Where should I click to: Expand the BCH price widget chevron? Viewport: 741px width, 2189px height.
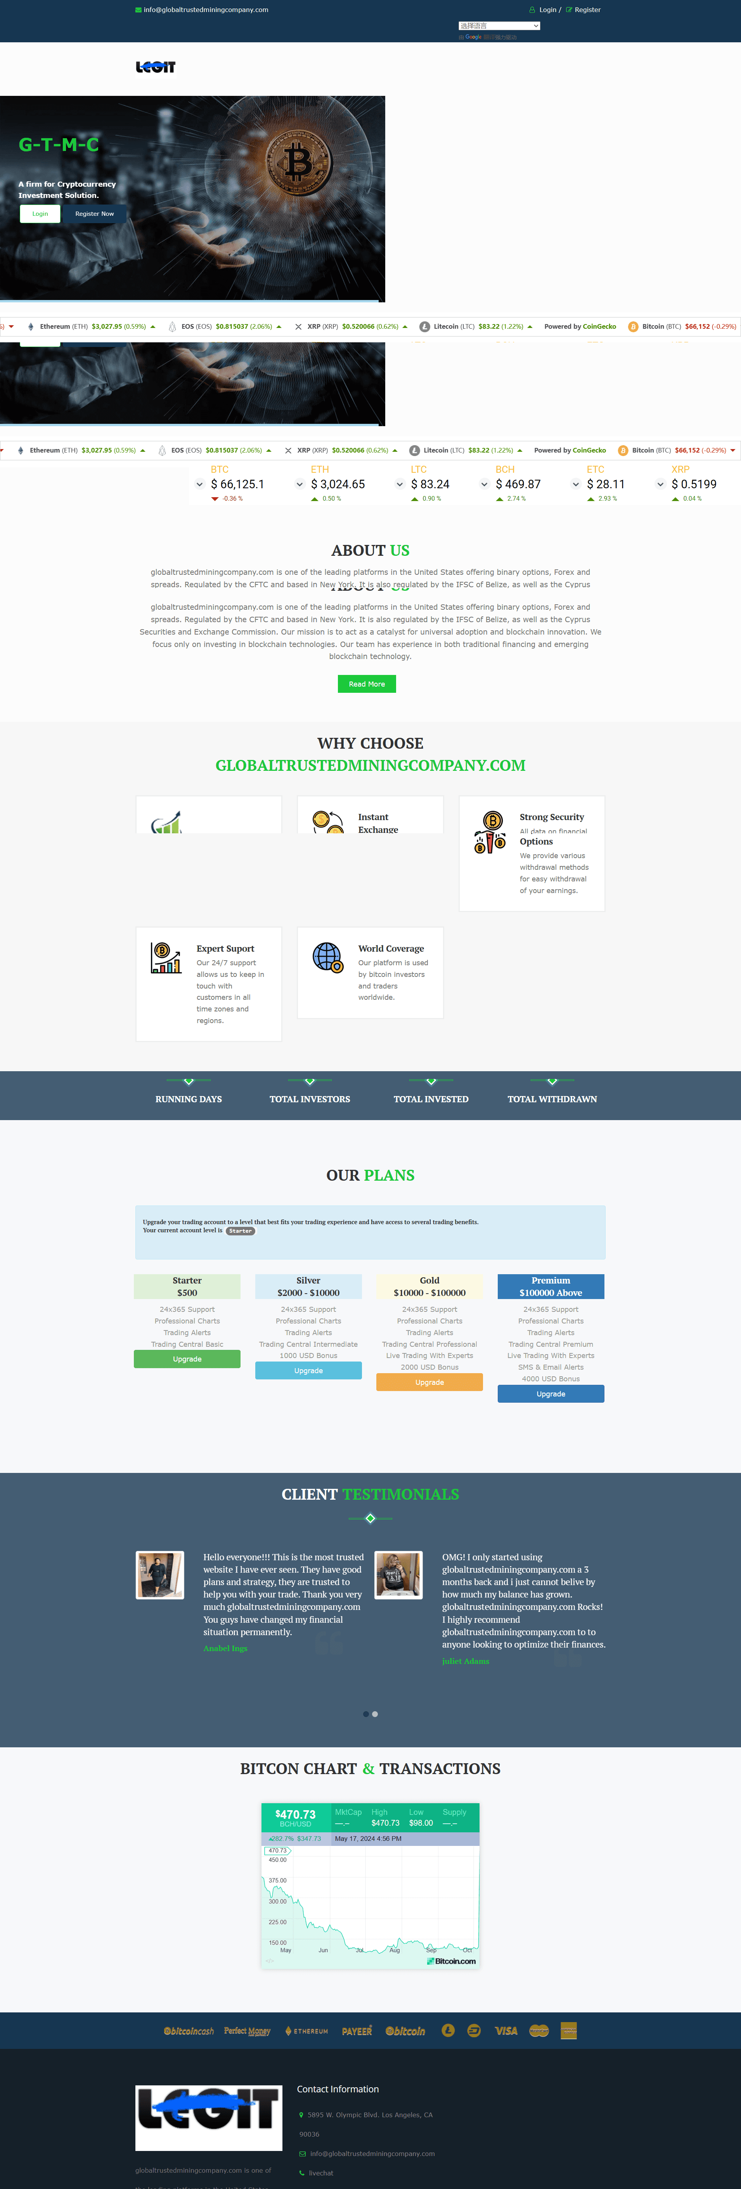point(485,484)
